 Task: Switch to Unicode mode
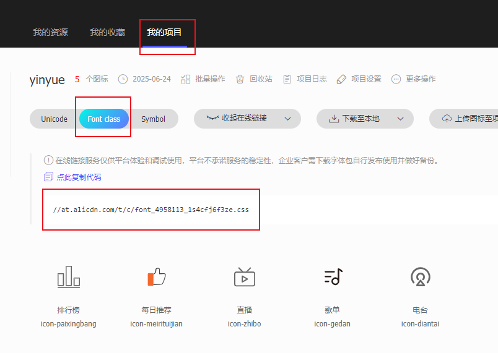click(x=55, y=119)
